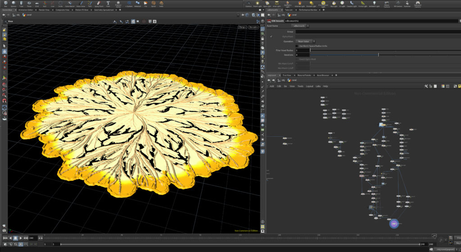
Task: Open the Material Palette tab
Action: pos(304,76)
